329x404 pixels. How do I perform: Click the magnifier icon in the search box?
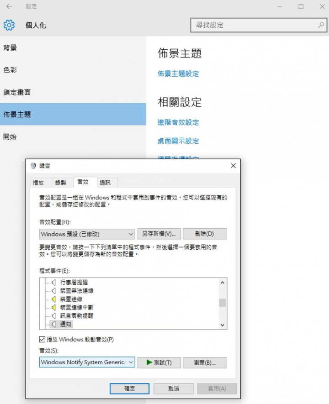[x=321, y=25]
